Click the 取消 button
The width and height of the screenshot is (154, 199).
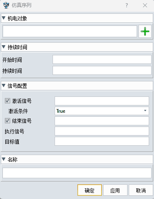pyautogui.click(x=141, y=190)
